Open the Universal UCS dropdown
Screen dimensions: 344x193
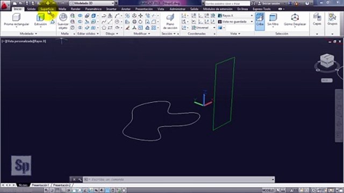(203, 27)
